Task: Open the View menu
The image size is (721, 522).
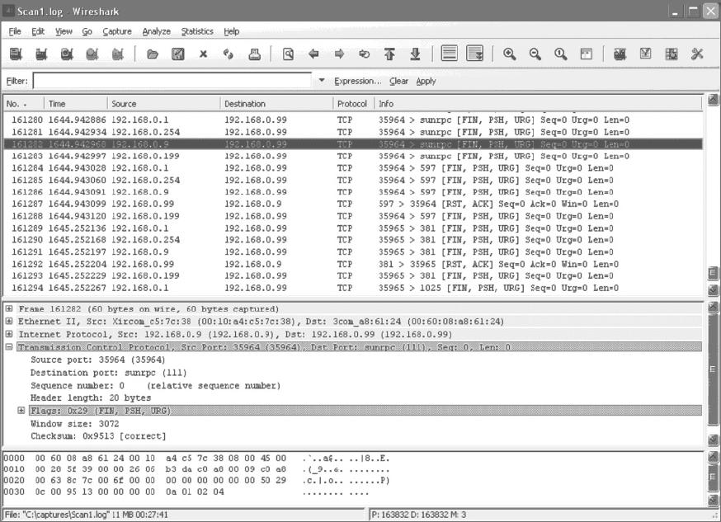Action: pos(64,31)
